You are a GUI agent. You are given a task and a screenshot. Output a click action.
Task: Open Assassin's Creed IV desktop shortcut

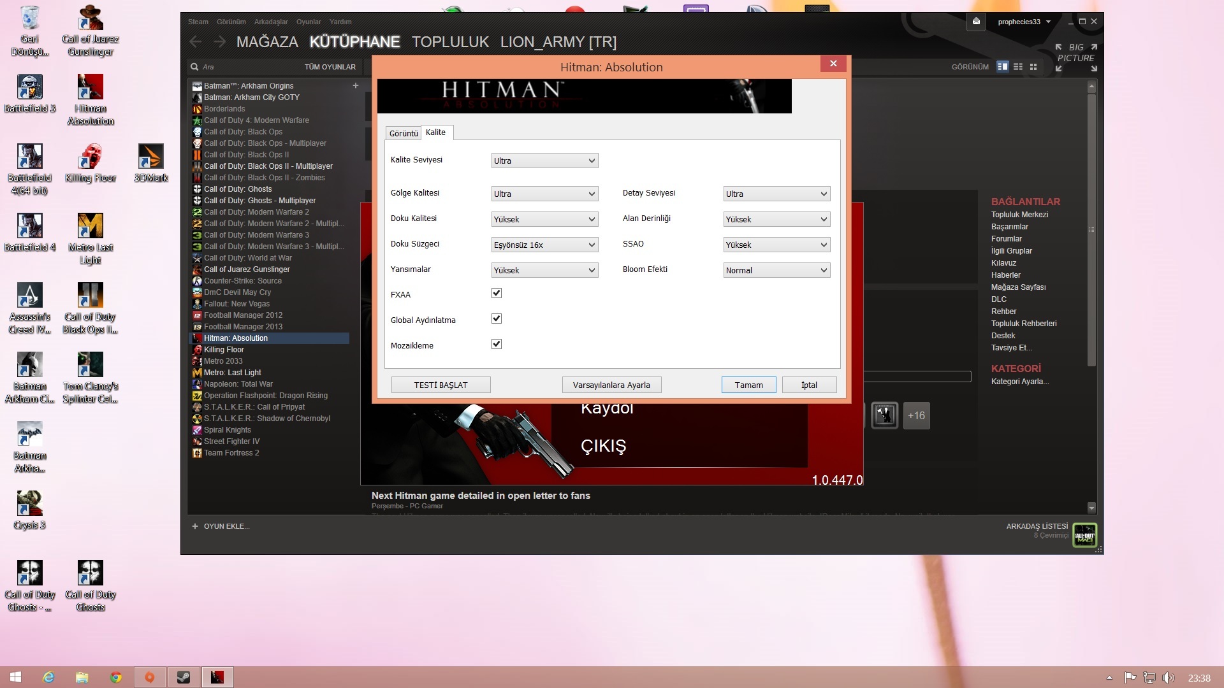pyautogui.click(x=30, y=308)
